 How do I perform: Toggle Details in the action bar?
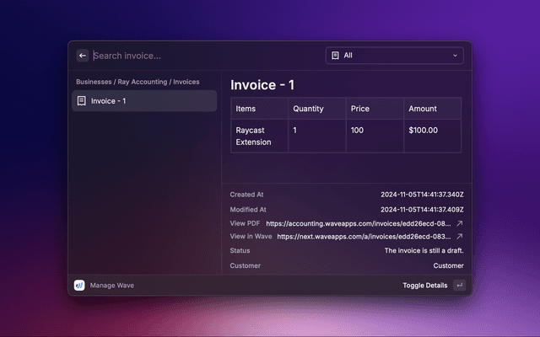click(x=424, y=286)
